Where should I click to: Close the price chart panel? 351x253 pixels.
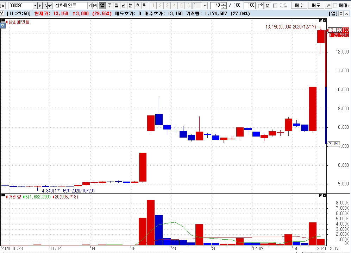(324, 21)
